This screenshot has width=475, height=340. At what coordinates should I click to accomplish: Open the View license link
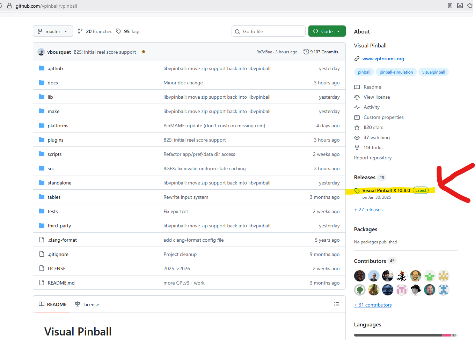[x=372, y=97]
